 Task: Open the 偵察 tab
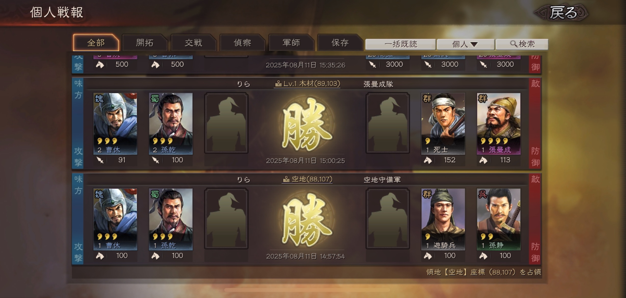(242, 43)
